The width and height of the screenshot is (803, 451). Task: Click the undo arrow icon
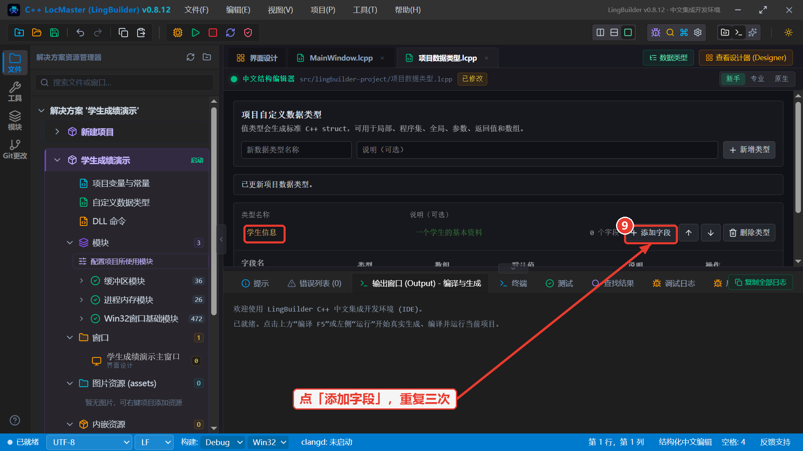pyautogui.click(x=80, y=33)
